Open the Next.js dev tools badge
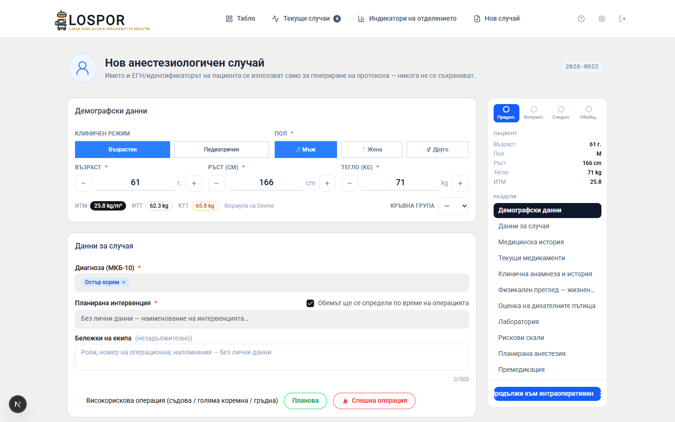 [18, 404]
